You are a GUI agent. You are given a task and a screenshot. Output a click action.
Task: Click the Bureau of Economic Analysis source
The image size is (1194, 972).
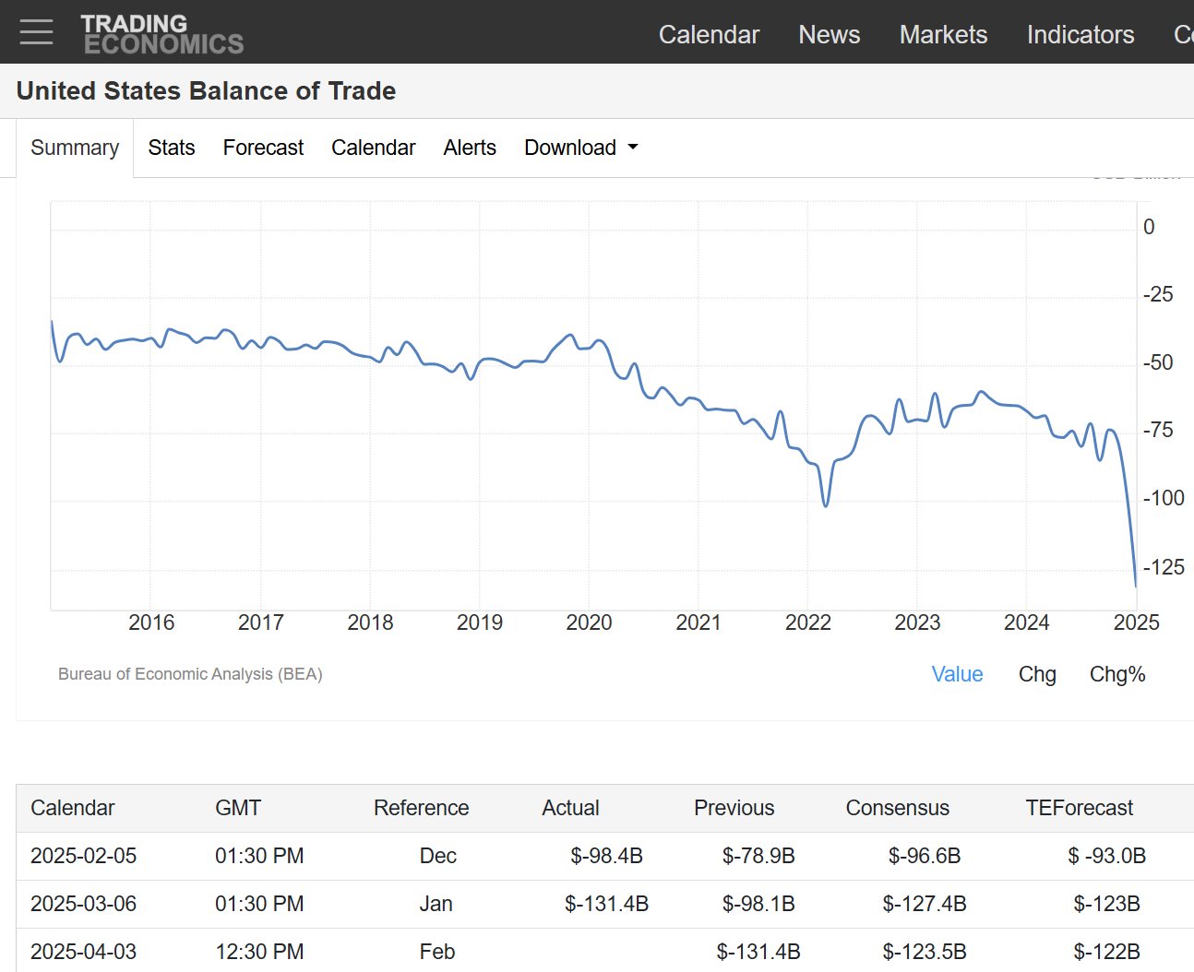pos(190,674)
